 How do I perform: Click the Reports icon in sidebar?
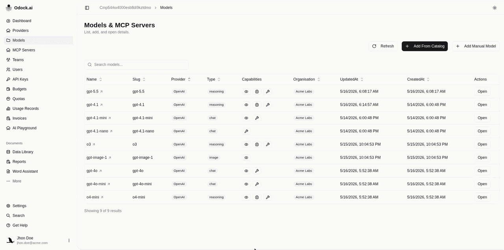pos(8,162)
